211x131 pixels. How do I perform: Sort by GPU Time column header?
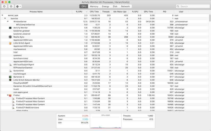(148, 12)
